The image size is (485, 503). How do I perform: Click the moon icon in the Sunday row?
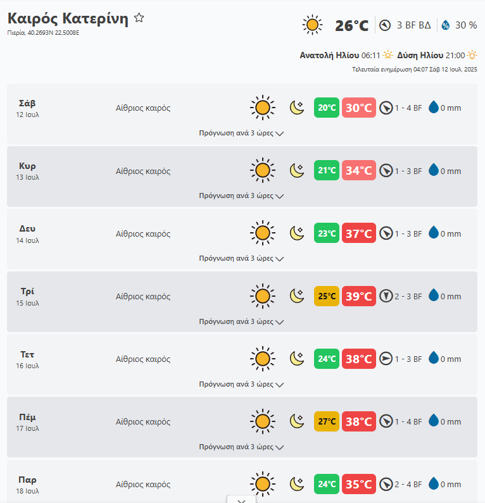coord(297,171)
